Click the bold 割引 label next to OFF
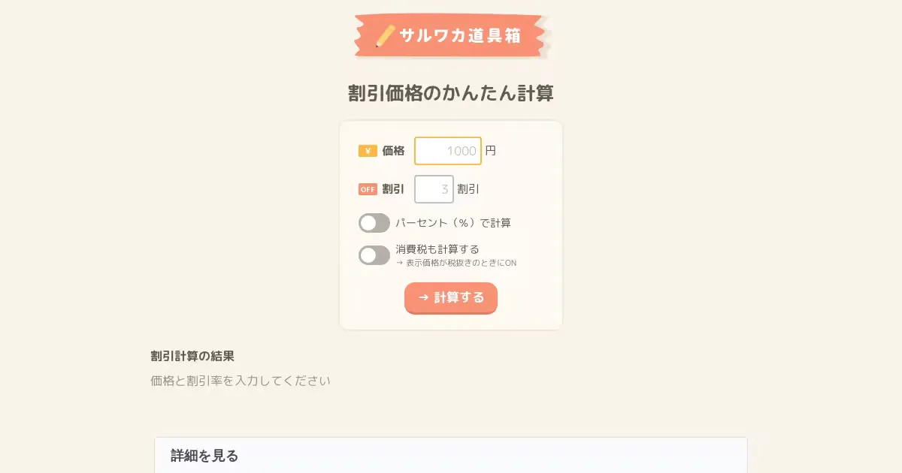This screenshot has width=902, height=473. (x=393, y=189)
